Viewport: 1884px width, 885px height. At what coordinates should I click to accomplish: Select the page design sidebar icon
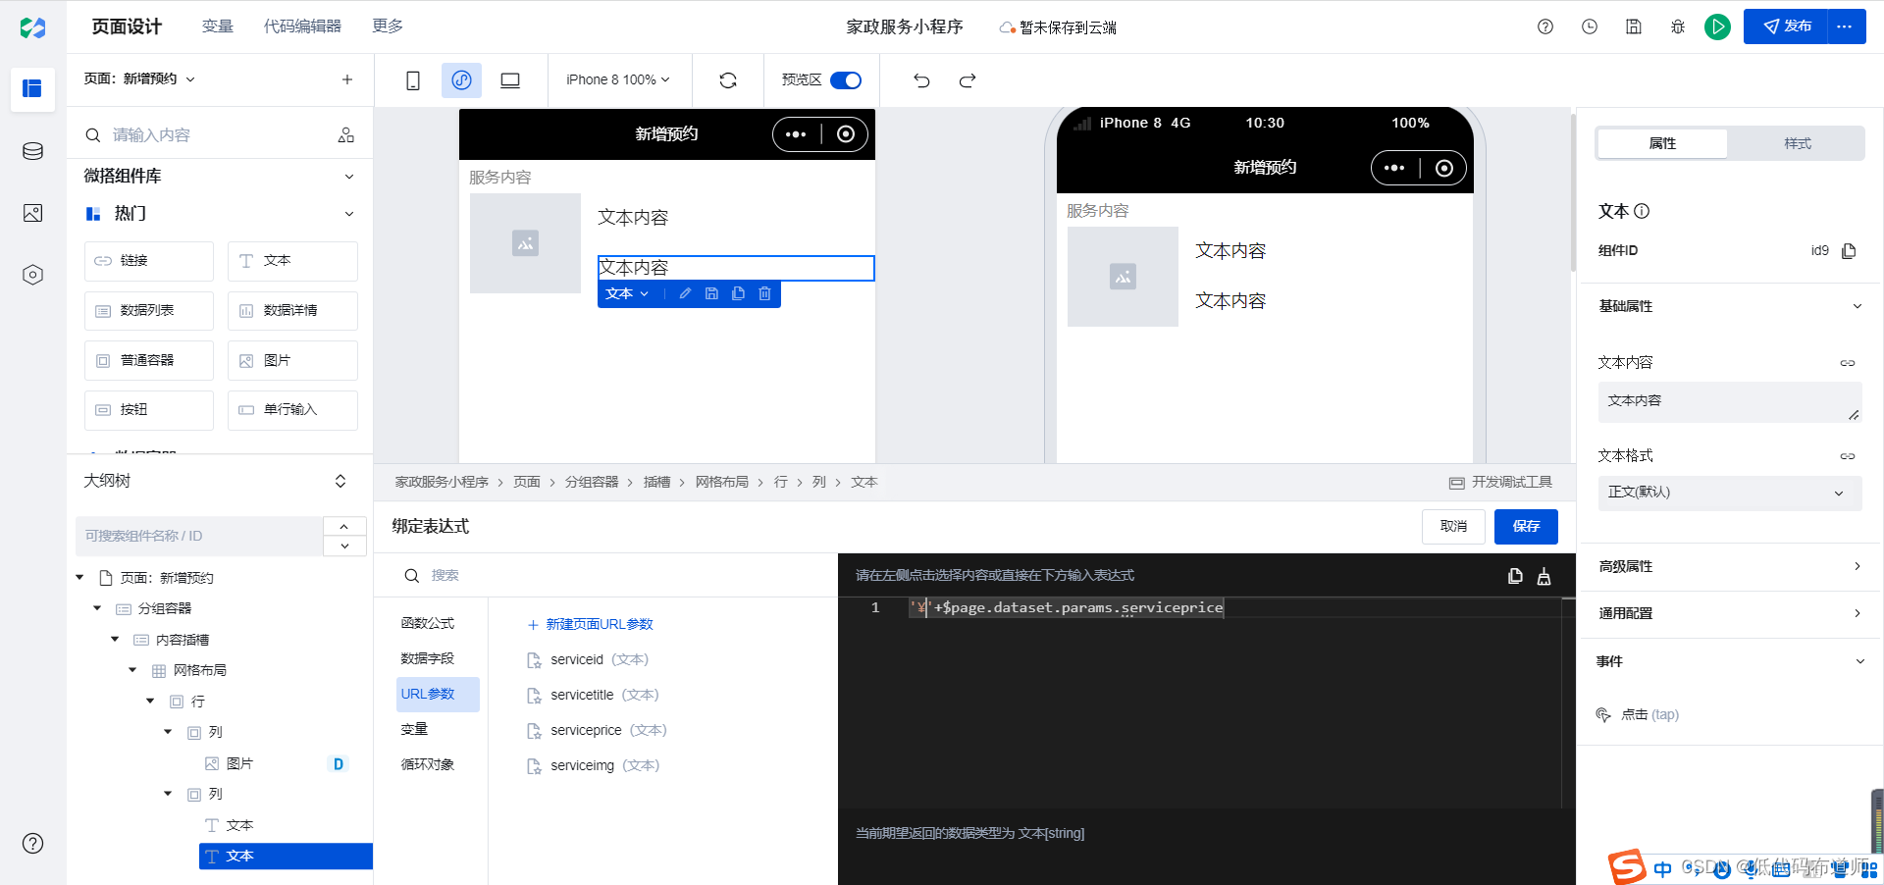click(32, 88)
